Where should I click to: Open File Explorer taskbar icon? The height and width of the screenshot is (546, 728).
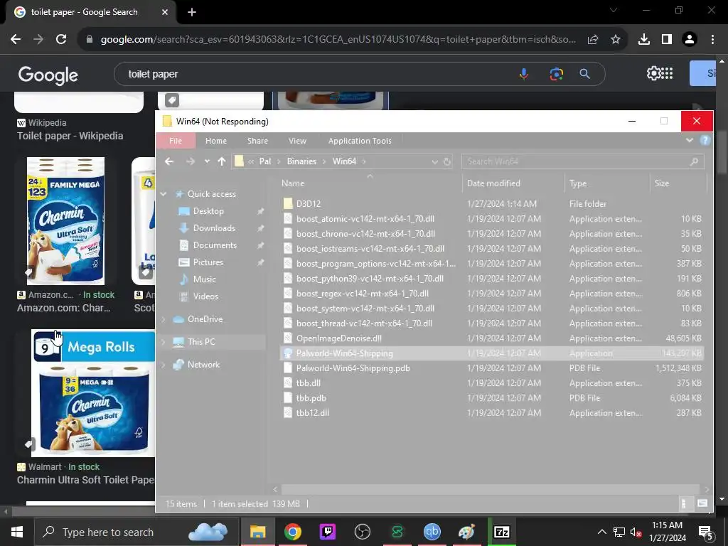(257, 532)
